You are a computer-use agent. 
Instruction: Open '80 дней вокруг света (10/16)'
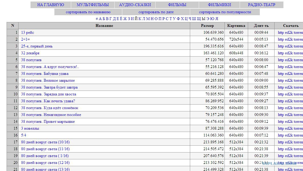[x=46, y=142]
